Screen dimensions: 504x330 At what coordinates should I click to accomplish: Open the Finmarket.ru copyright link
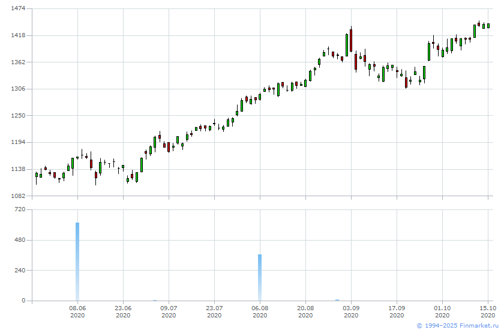click(x=457, y=326)
